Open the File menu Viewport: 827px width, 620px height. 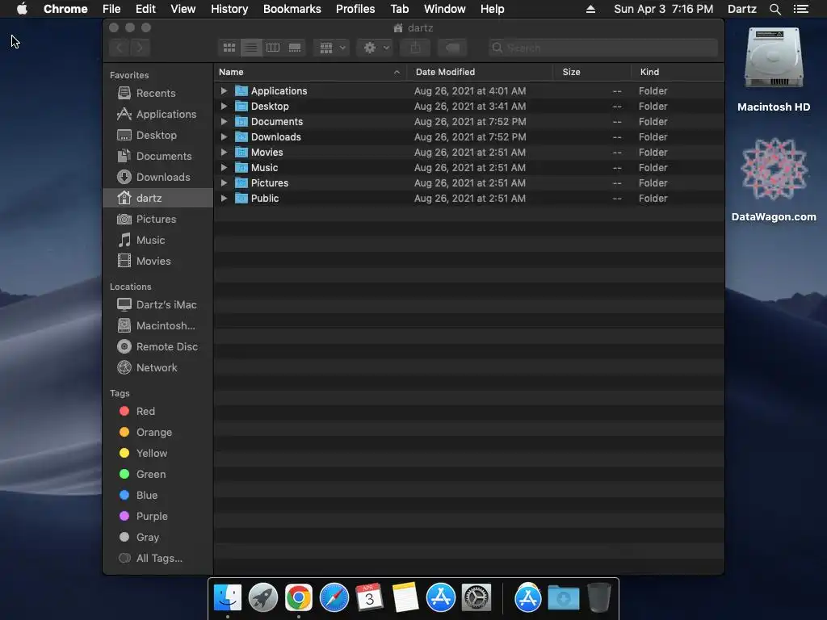coord(111,9)
